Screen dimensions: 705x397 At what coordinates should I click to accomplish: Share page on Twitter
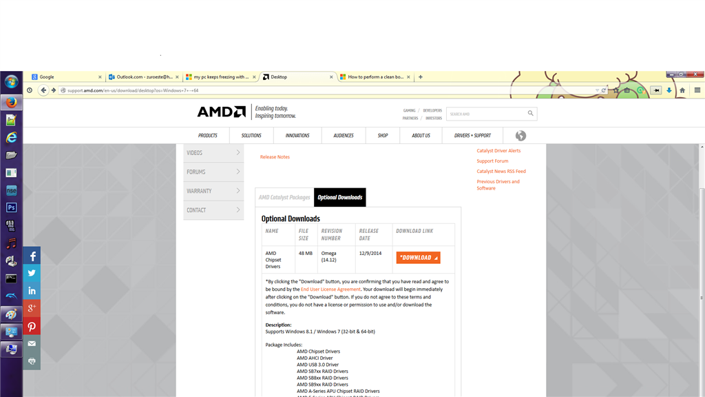click(x=32, y=273)
